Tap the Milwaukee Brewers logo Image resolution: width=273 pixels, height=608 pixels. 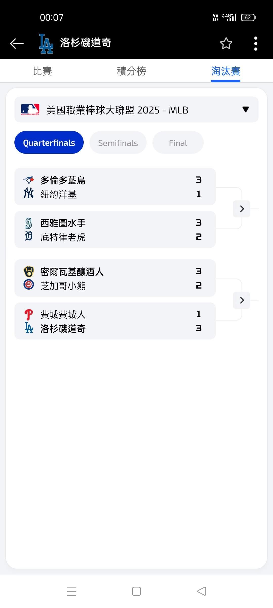29,271
